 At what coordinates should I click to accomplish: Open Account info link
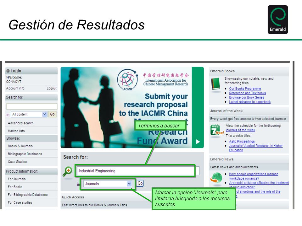[x=15, y=88]
